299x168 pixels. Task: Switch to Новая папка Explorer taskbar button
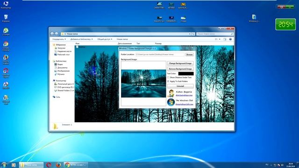tap(31, 165)
